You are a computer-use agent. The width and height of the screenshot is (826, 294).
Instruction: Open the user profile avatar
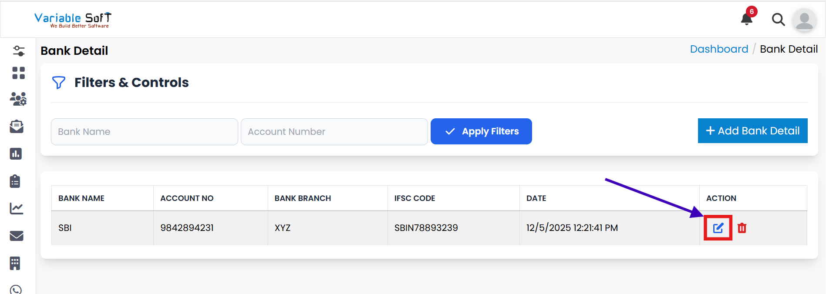804,20
